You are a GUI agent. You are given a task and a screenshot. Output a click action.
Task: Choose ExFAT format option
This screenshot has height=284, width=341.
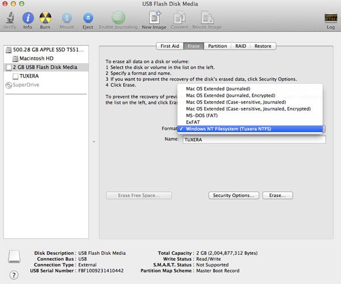click(x=250, y=122)
